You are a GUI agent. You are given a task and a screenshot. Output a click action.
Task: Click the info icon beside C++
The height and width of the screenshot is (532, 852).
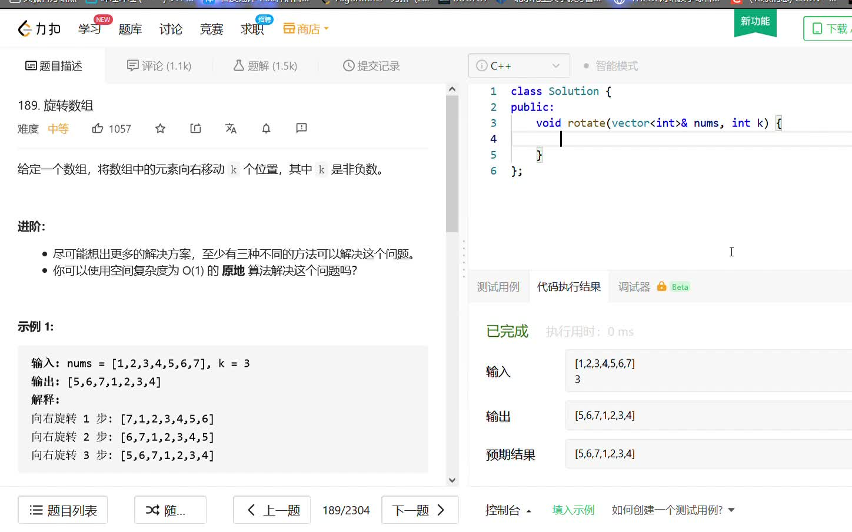tap(482, 66)
